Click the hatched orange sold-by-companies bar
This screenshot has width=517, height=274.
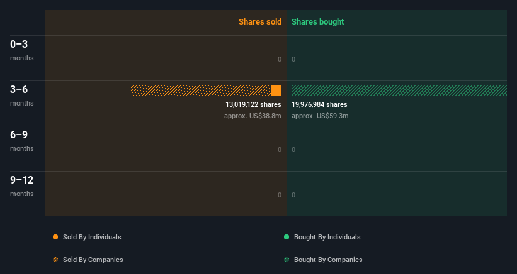tap(201, 90)
